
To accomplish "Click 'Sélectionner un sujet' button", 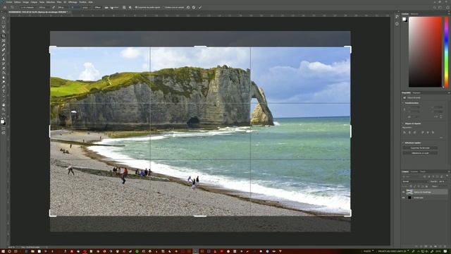I will point(420,153).
